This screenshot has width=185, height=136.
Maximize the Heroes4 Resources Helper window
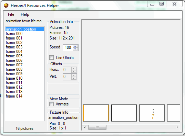[x=162, y=4]
